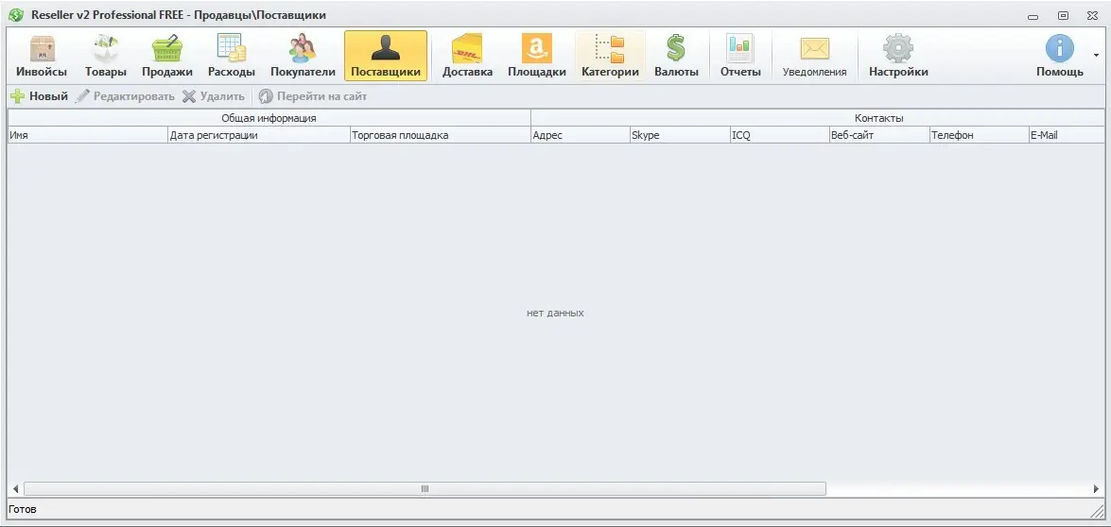Sort by the E-Mail column header
Viewport: 1111px width, 527px height.
click(x=1067, y=135)
